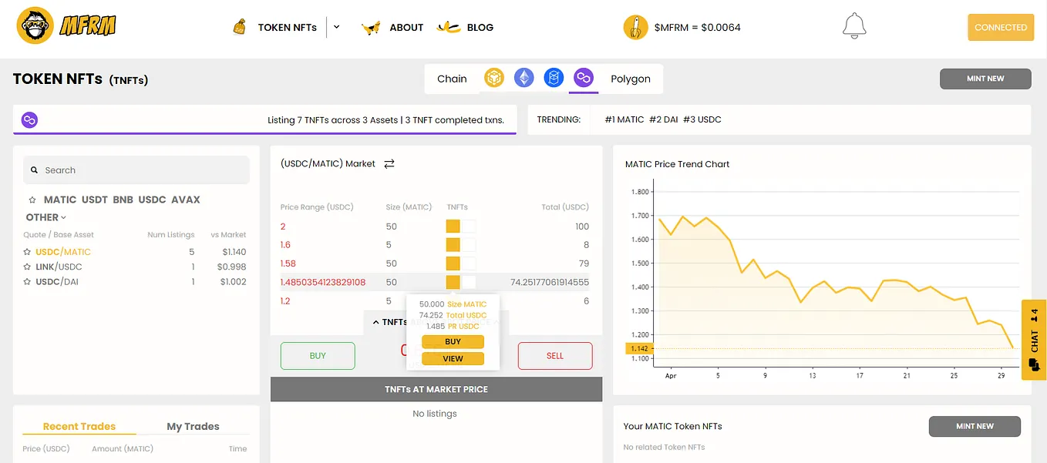Toggle the favorites star filter above asset list

coord(33,200)
